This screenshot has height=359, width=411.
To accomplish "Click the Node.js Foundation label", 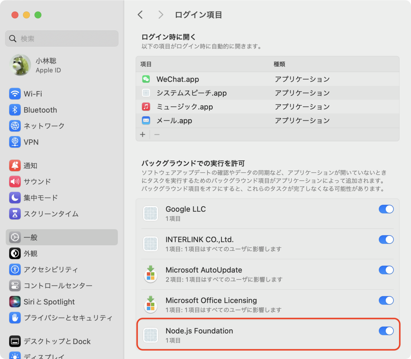I will (199, 331).
